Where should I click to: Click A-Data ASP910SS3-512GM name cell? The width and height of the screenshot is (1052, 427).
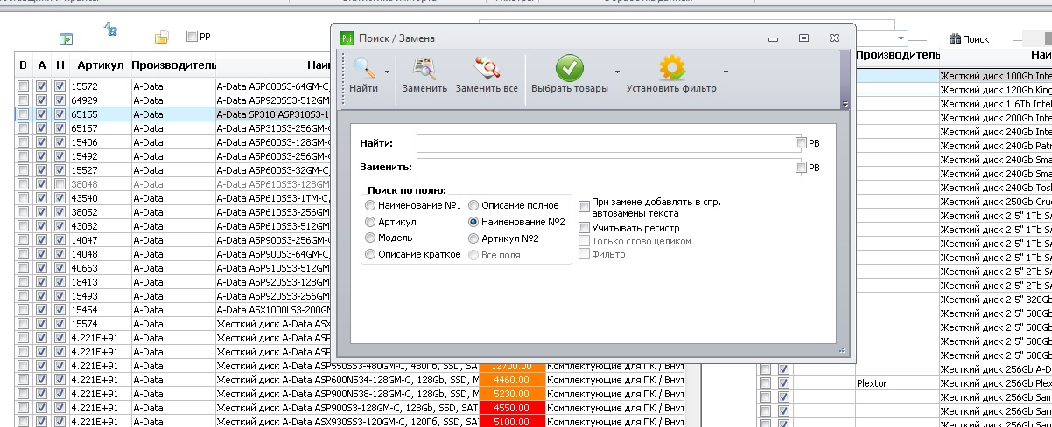coord(273,268)
